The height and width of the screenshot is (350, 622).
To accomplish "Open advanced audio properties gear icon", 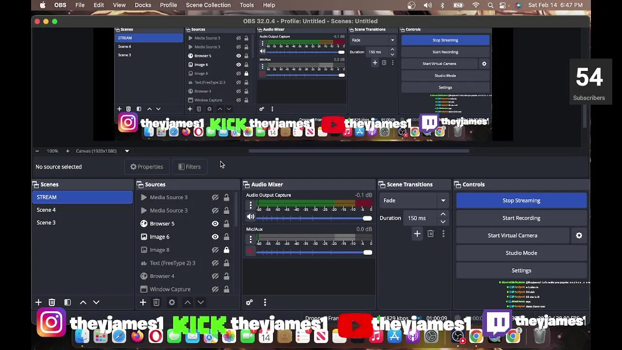I will point(249,302).
